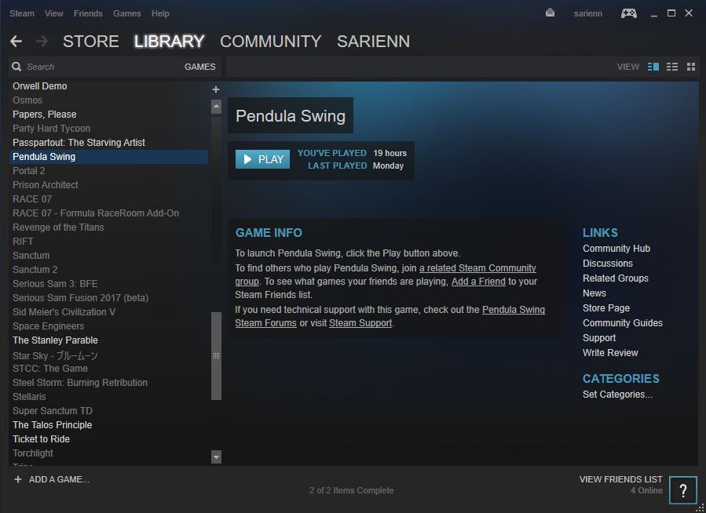This screenshot has height=513, width=706.
Task: Open the Discussions link
Action: point(608,264)
